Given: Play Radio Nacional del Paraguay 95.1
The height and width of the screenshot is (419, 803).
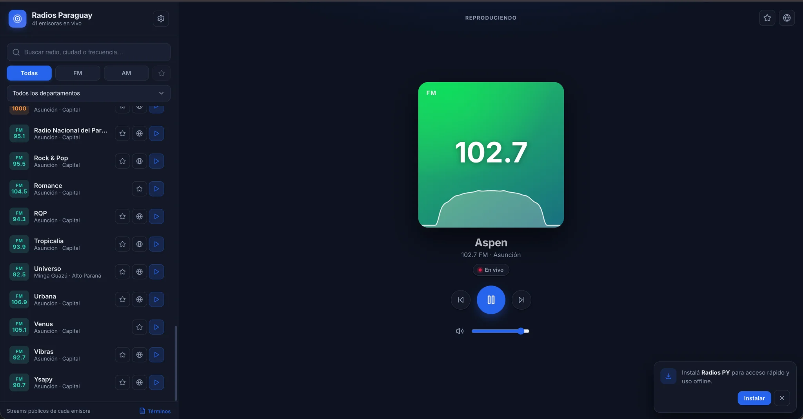Looking at the screenshot, I should point(156,134).
